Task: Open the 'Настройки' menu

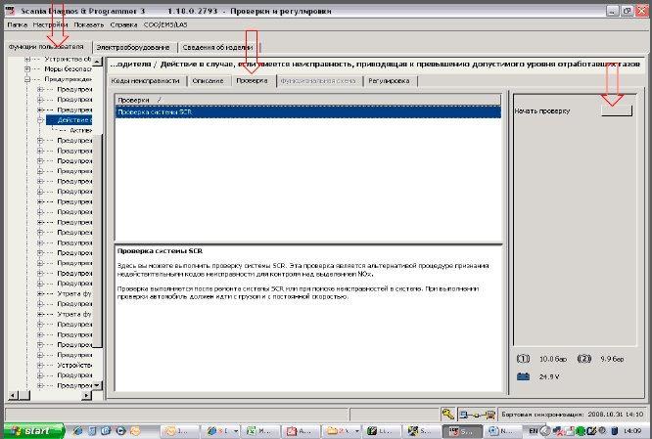Action: [49, 23]
